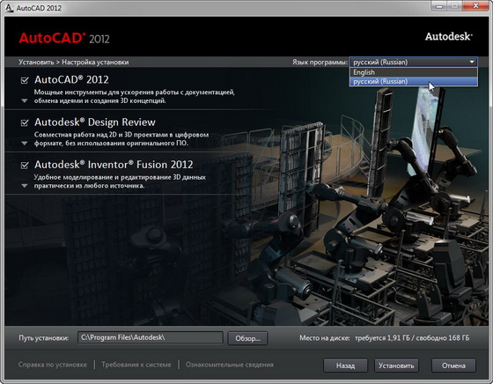This screenshot has height=384, width=493.
Task: Open the Ознакомительные сведения link
Action: (230, 365)
